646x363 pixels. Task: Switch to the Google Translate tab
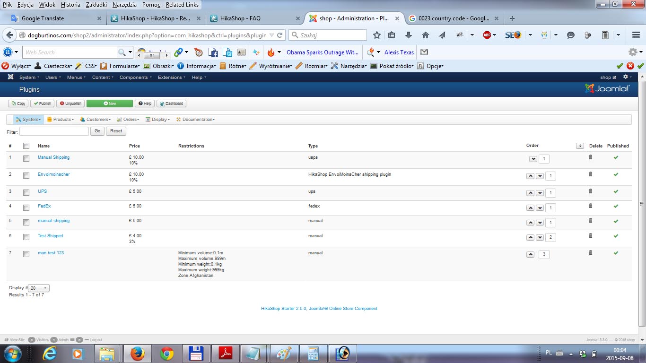(x=56, y=18)
